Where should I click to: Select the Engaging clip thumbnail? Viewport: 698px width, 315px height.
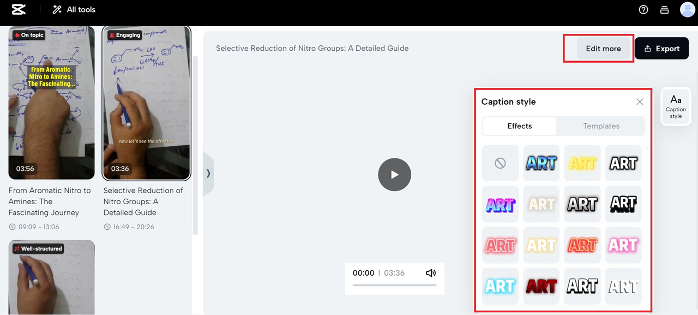(147, 103)
